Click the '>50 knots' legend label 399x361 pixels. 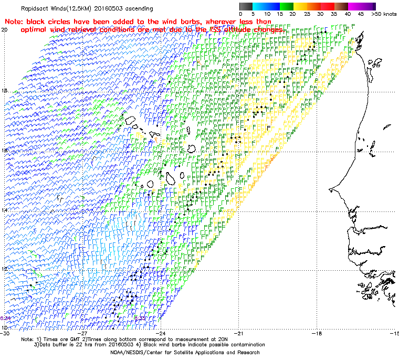pyautogui.click(x=384, y=14)
